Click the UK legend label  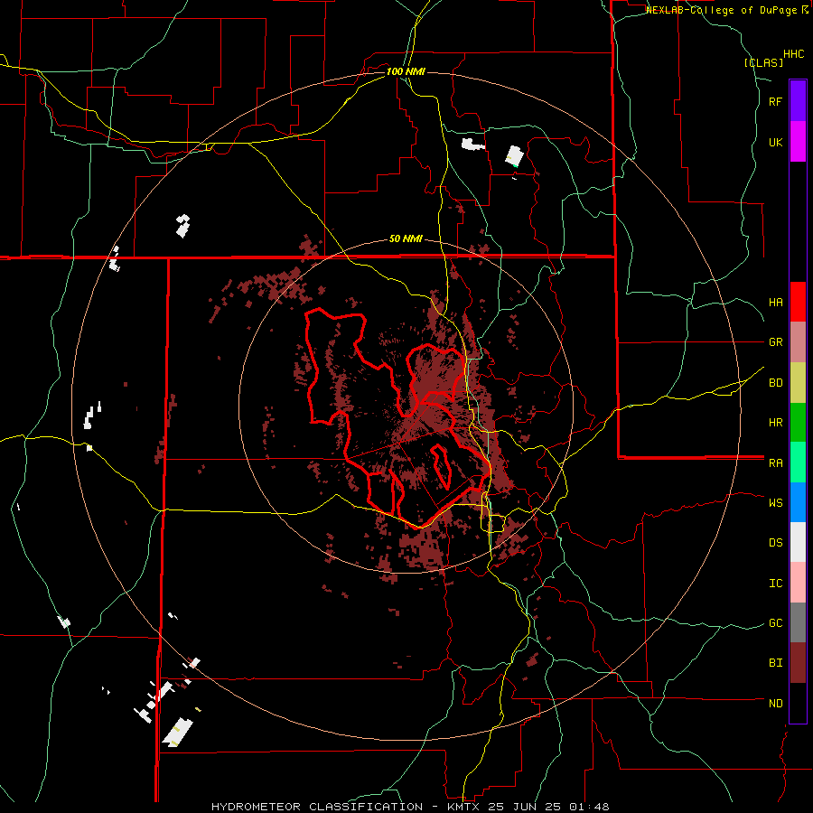[x=775, y=142]
